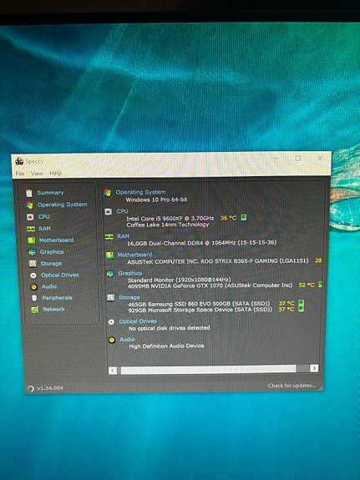Click the Samsung SSD 860 EVO temperature gauge icon
The image size is (360, 480).
click(x=302, y=303)
